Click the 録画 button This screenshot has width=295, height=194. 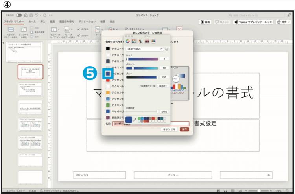click(x=205, y=22)
